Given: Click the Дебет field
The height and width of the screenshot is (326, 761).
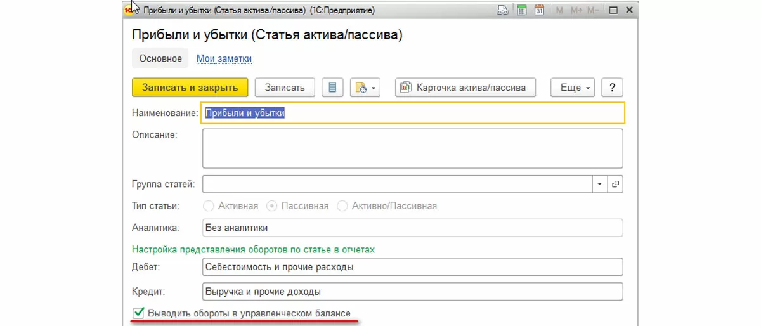Looking at the screenshot, I should [x=413, y=267].
